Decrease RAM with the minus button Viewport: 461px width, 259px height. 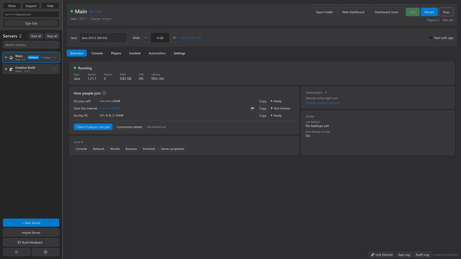pos(146,38)
